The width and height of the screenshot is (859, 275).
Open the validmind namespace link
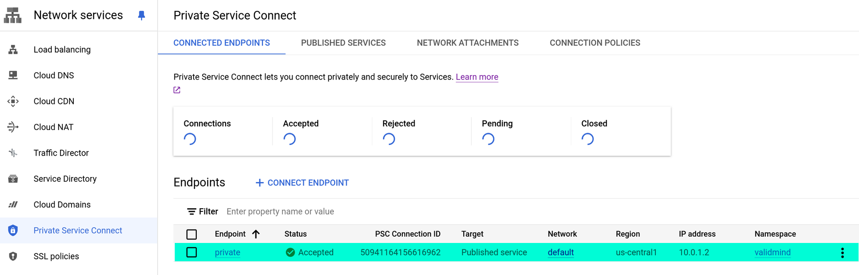[772, 253]
